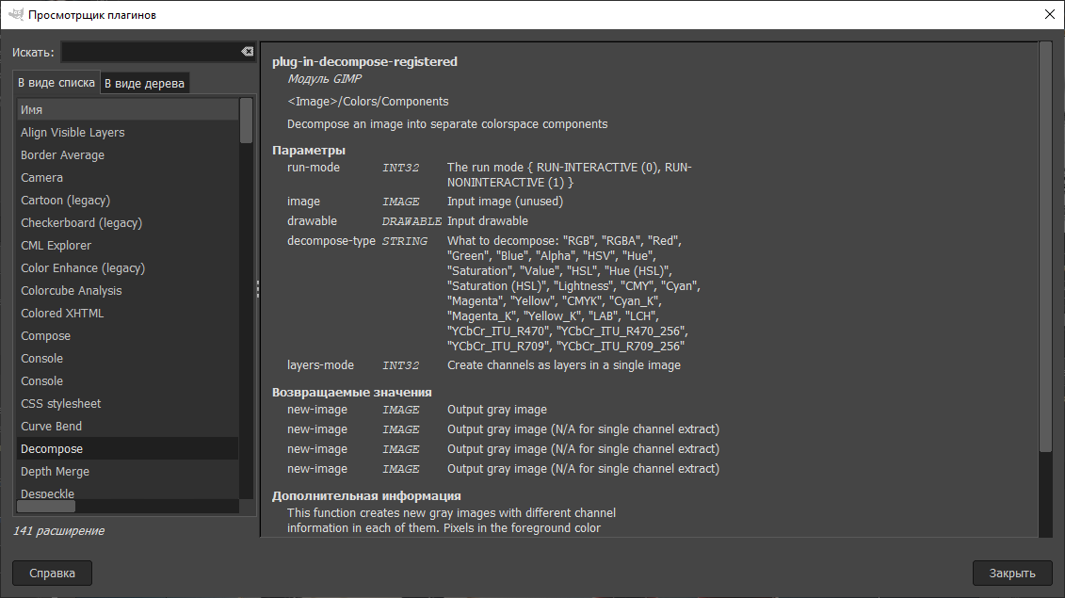1065x598 pixels.
Task: Select CSS stylesheet list item
Action: click(x=60, y=404)
